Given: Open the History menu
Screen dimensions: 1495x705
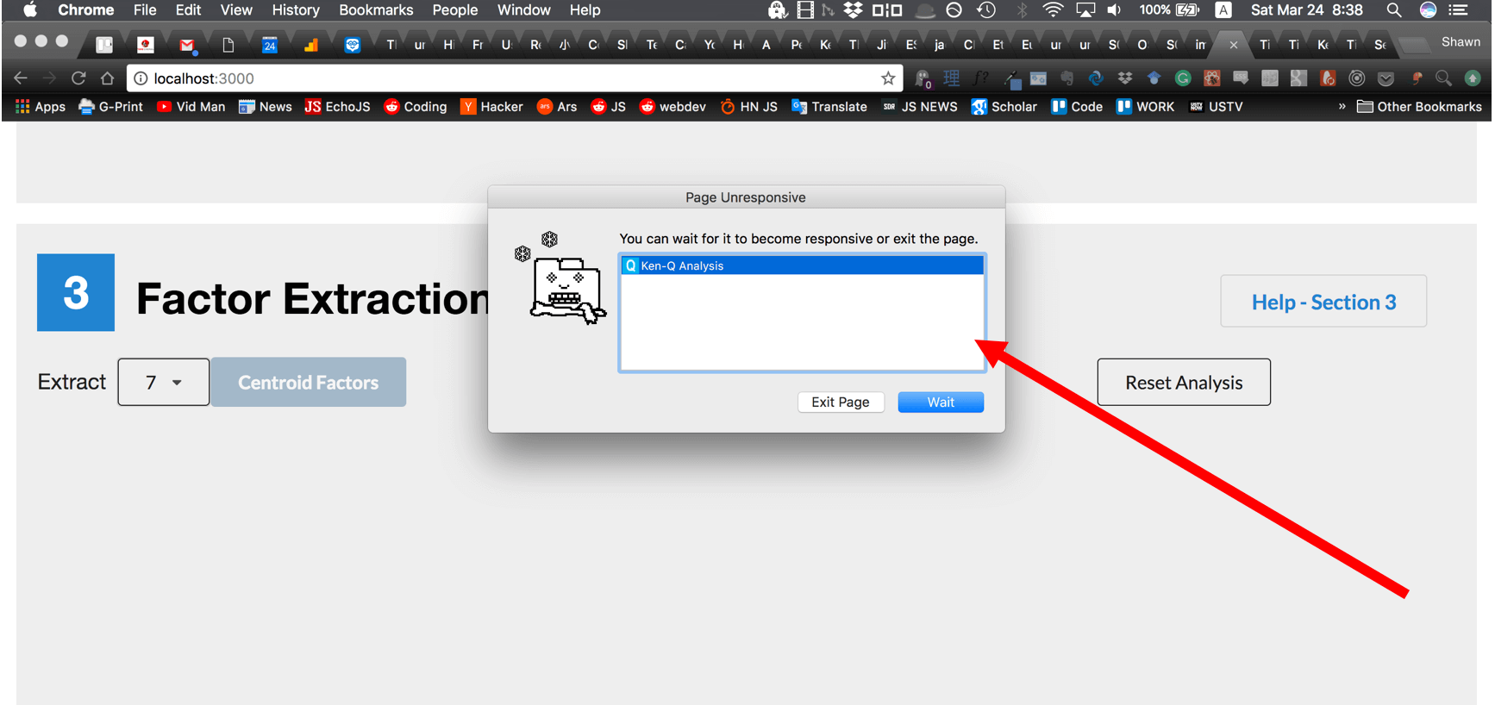Looking at the screenshot, I should tap(296, 10).
